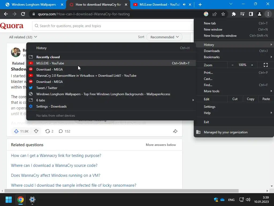Image resolution: width=274 pixels, height=206 pixels.
Task: Open full History with Ctrl+H entry
Action: click(111, 48)
